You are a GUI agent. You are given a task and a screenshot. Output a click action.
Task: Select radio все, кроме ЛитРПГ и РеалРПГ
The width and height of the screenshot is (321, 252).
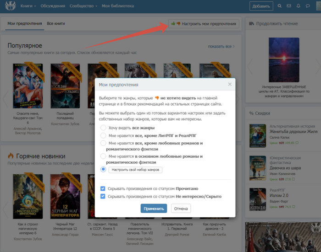(103, 135)
